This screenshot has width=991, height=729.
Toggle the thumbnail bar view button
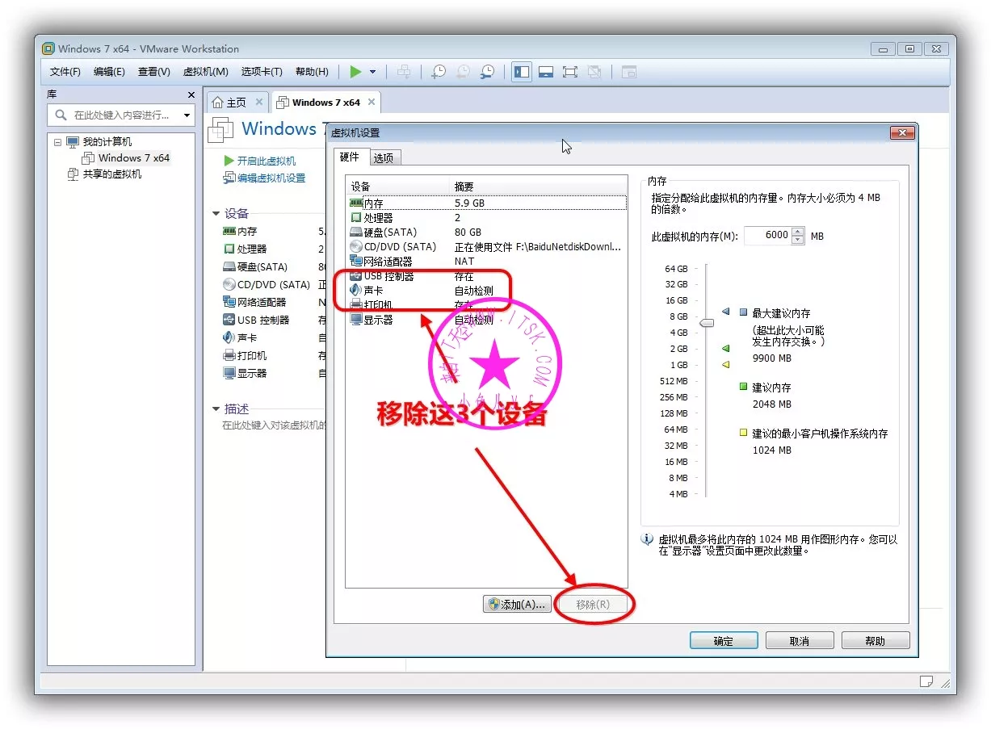click(x=546, y=72)
